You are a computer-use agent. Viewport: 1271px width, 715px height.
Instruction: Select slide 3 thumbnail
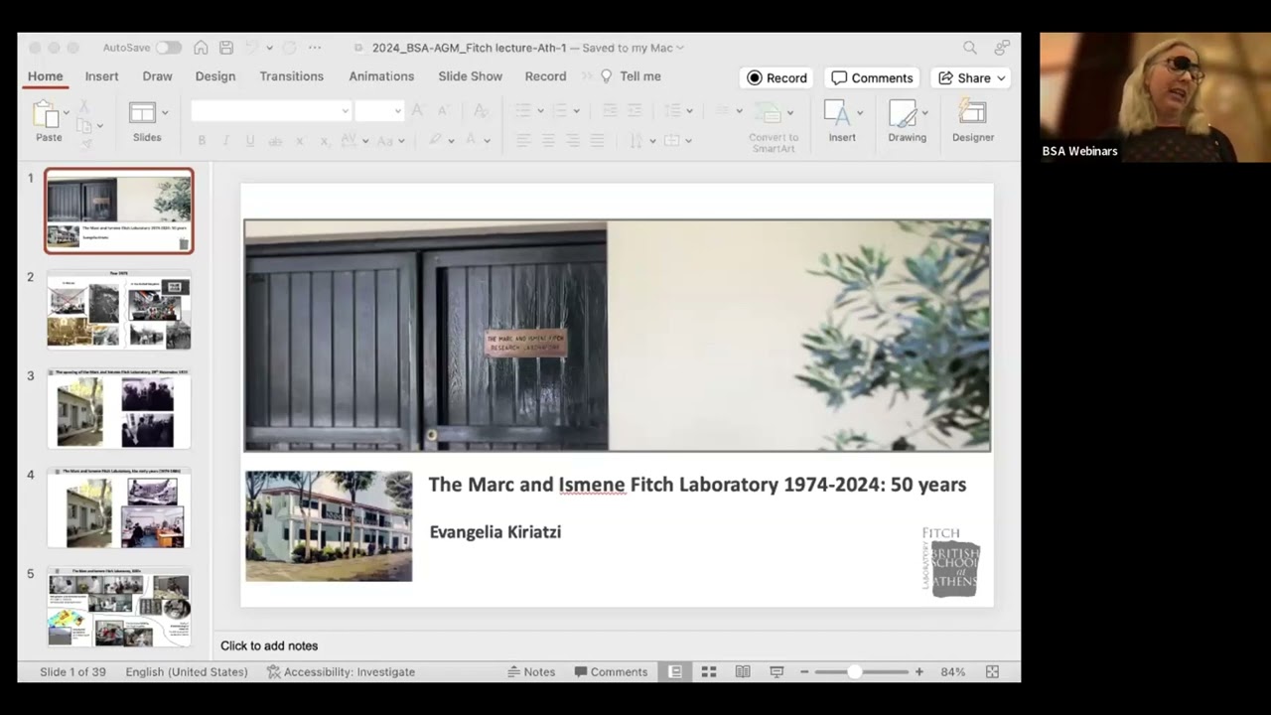coord(119,408)
